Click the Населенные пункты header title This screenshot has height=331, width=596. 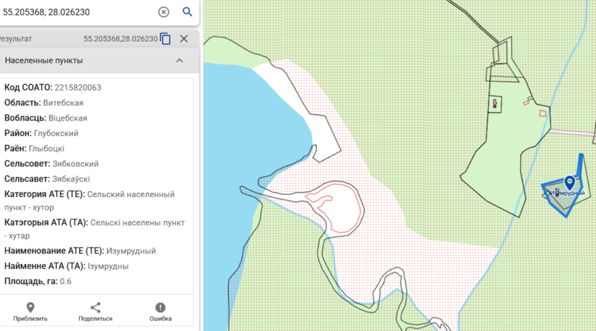43,60
